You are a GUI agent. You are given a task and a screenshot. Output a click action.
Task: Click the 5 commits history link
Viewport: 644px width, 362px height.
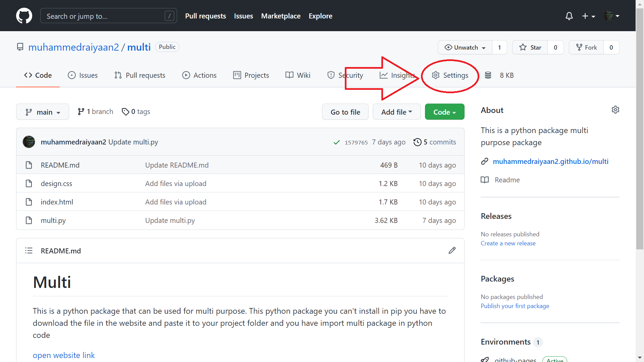435,142
